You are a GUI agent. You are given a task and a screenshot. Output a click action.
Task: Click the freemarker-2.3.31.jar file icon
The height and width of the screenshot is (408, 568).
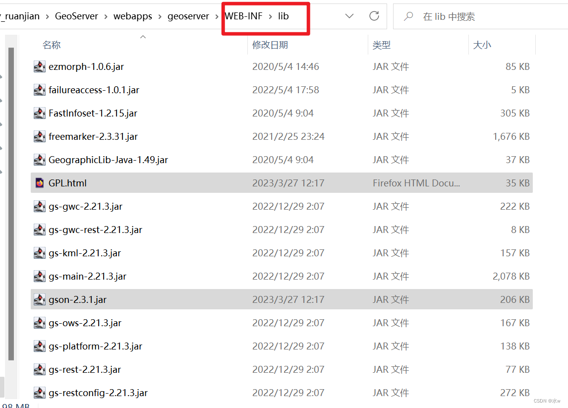pos(40,137)
